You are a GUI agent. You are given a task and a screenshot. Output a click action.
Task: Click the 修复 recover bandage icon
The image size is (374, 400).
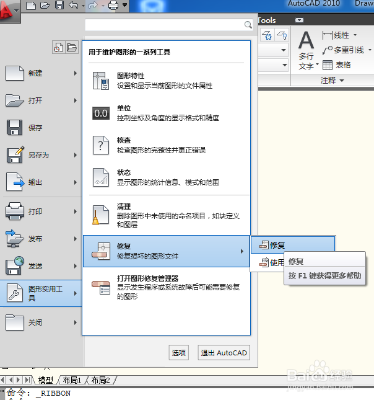click(x=101, y=251)
